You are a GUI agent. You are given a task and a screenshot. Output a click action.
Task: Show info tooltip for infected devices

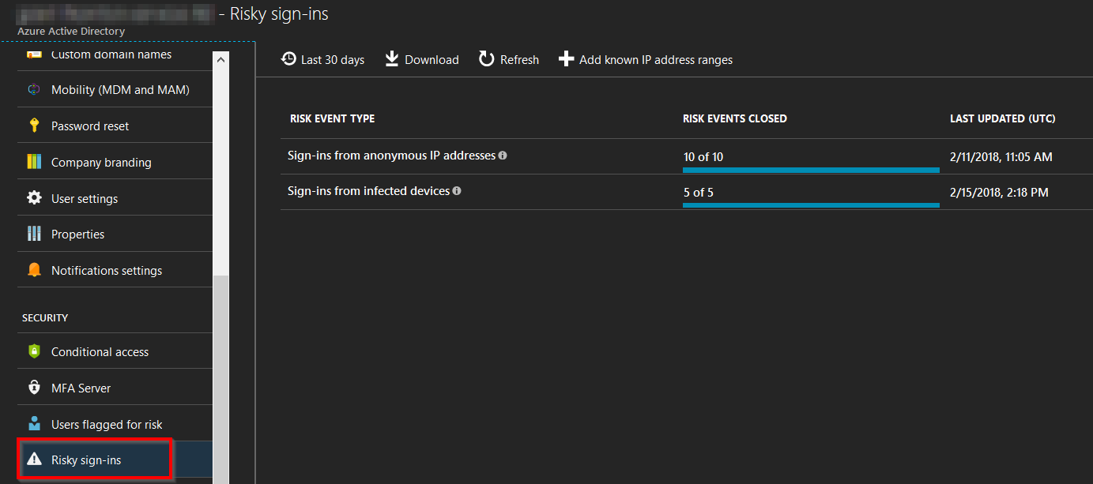click(457, 191)
